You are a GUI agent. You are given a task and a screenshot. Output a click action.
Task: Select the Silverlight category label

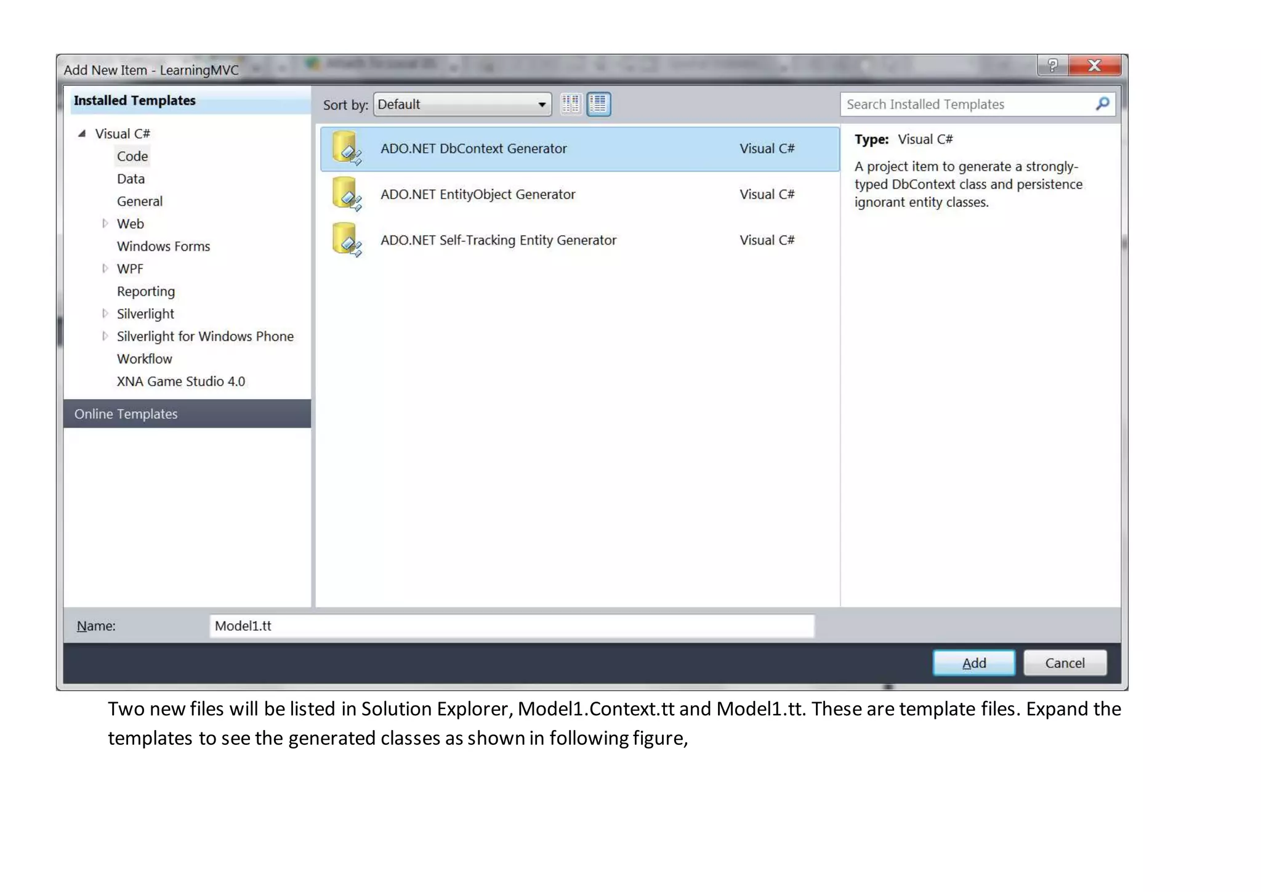pos(145,314)
